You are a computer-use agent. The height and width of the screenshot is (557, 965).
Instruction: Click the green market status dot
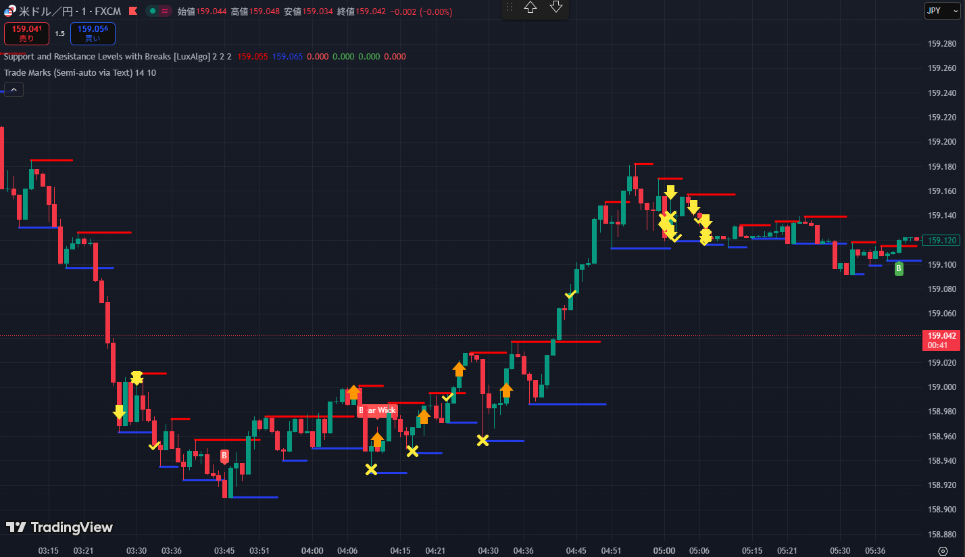[x=153, y=11]
